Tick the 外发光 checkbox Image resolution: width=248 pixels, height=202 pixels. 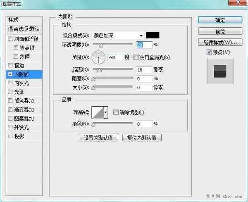[x=10, y=127]
